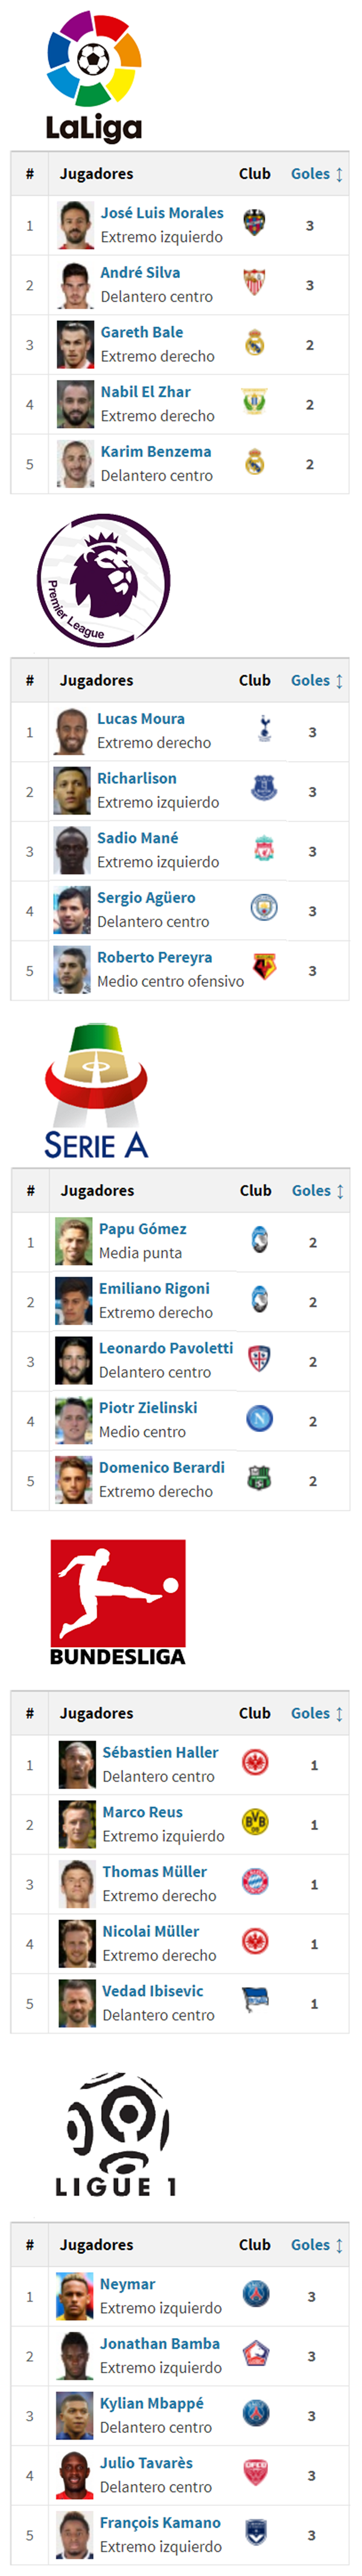Viewport: 362px width, 2576px height.
Task: Click the Real Madrid crest beside Gareth Bale
Action: [x=255, y=344]
